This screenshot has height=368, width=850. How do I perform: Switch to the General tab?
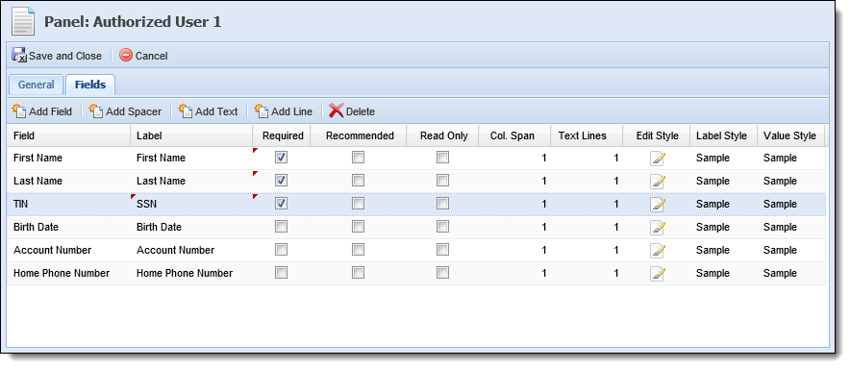37,86
